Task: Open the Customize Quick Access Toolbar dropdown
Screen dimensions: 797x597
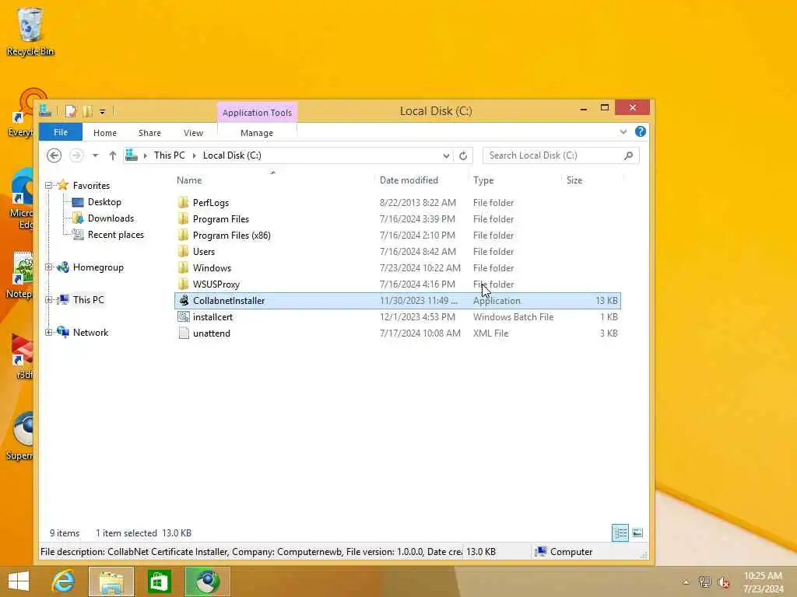Action: click(x=102, y=112)
